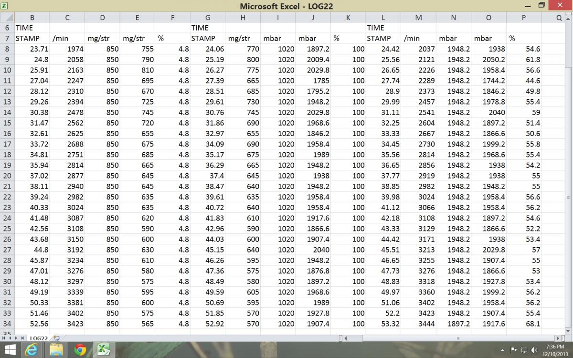Select the column E header
This screenshot has width=573, height=358.
138,18
